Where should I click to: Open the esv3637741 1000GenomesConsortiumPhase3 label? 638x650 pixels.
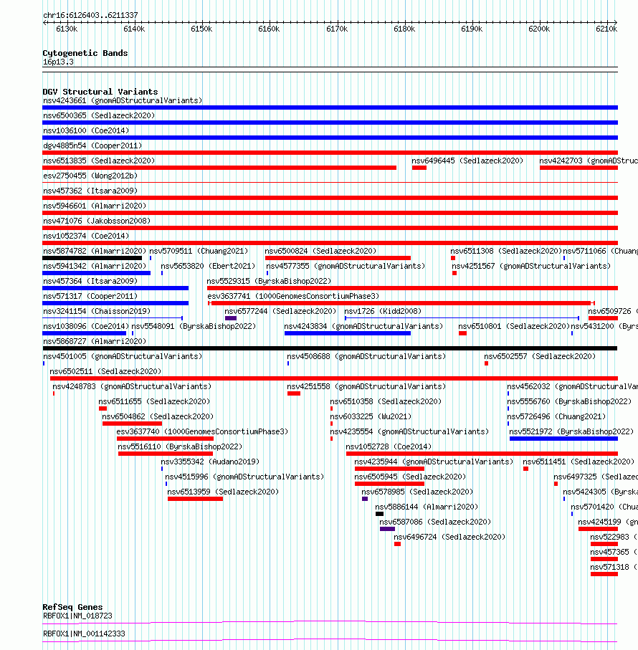(293, 297)
